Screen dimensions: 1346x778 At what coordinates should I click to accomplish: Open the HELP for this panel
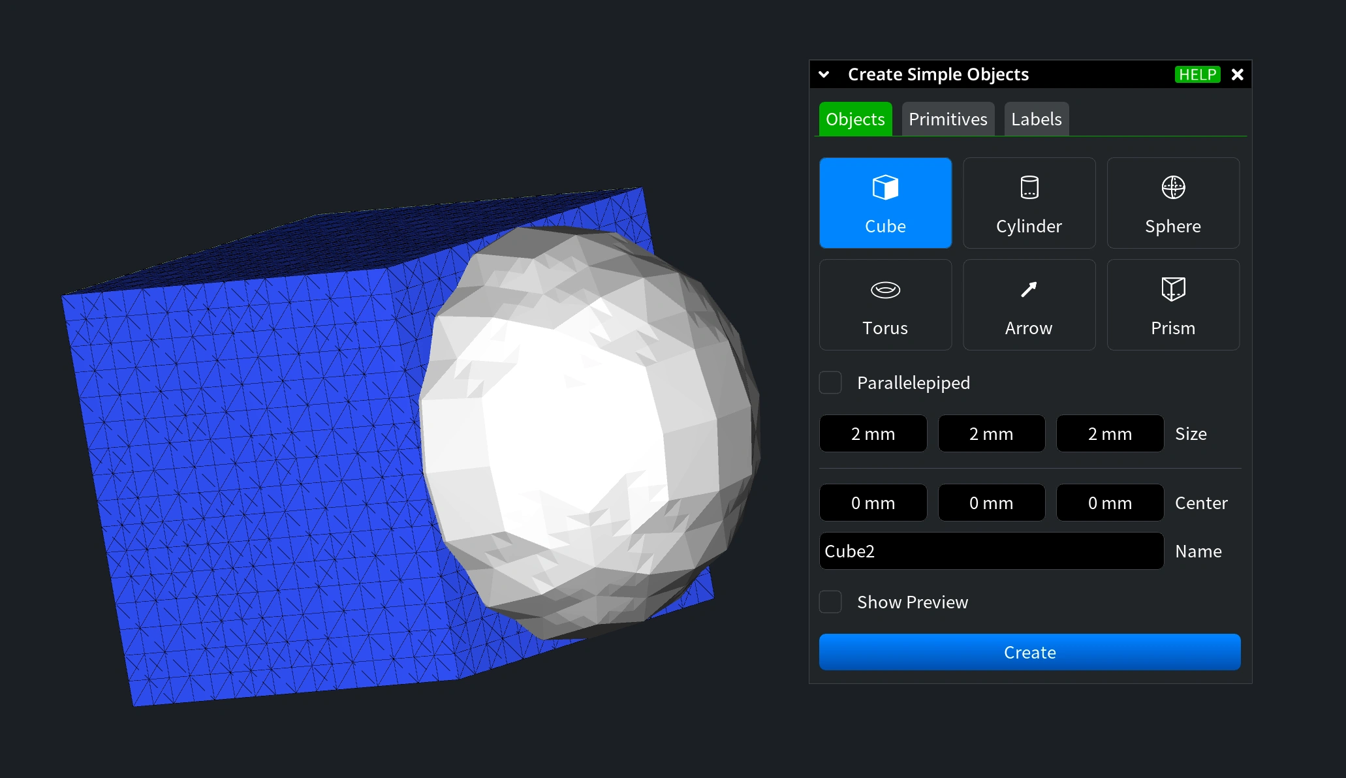click(1197, 74)
